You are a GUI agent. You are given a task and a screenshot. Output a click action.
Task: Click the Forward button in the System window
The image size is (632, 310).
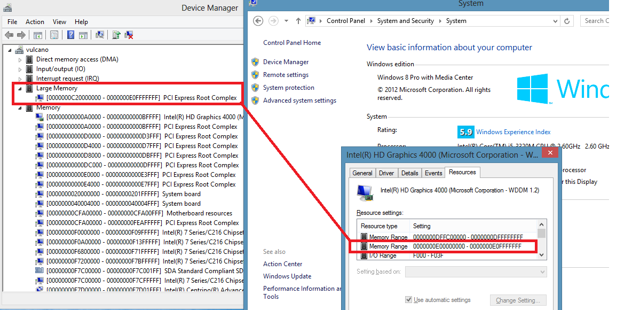pyautogui.click(x=273, y=21)
